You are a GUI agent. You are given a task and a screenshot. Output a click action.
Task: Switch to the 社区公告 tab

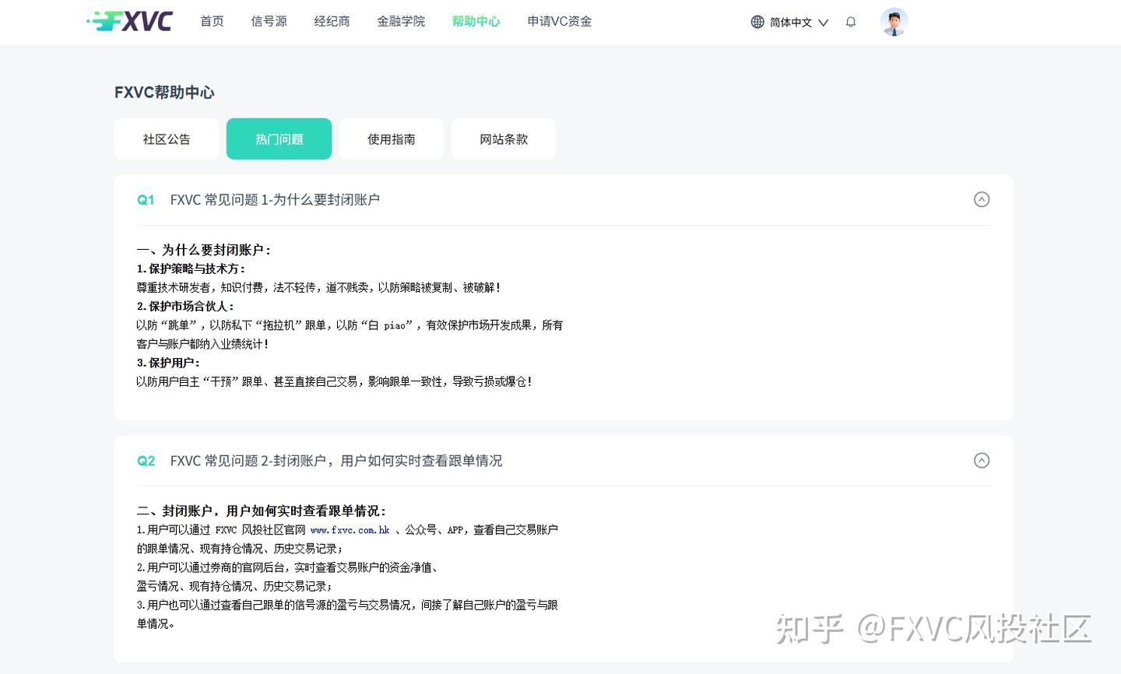167,139
